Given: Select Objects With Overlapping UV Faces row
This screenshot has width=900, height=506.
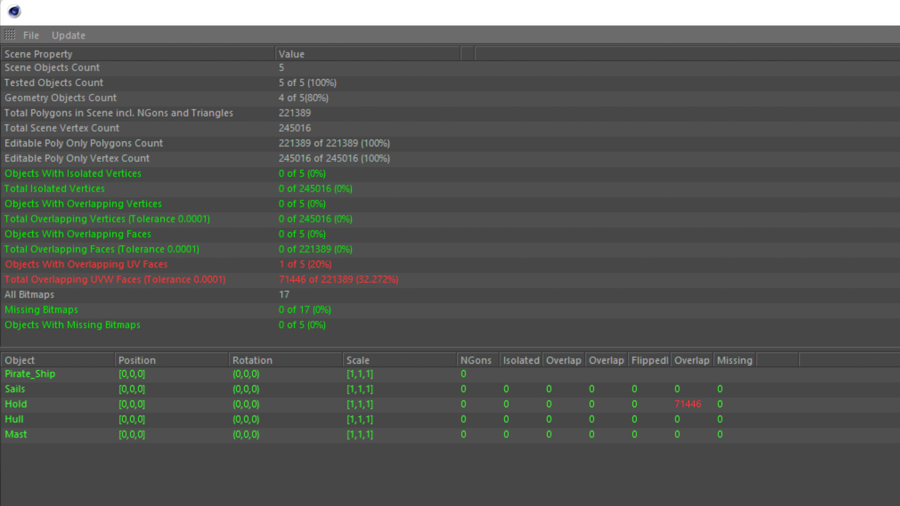Looking at the screenshot, I should coord(86,264).
